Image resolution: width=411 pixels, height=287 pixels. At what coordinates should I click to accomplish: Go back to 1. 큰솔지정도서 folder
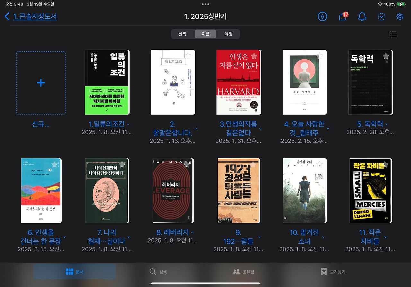pyautogui.click(x=35, y=16)
